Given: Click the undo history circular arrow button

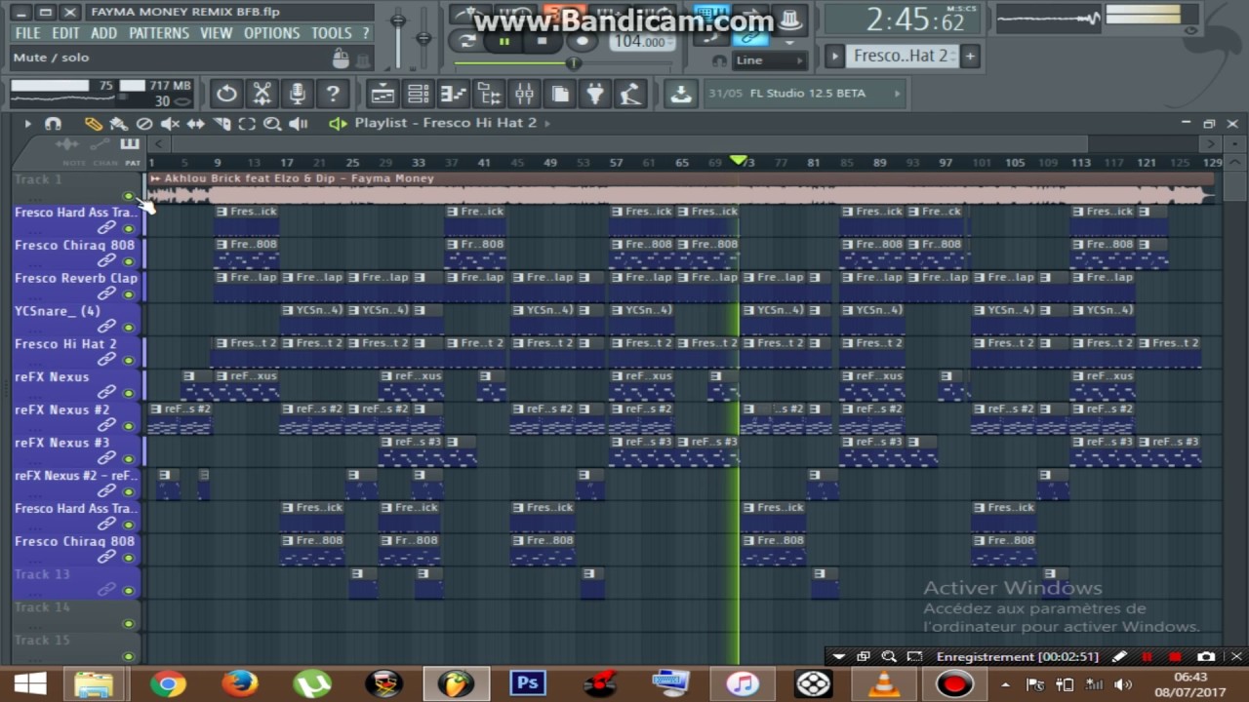Looking at the screenshot, I should (x=226, y=94).
